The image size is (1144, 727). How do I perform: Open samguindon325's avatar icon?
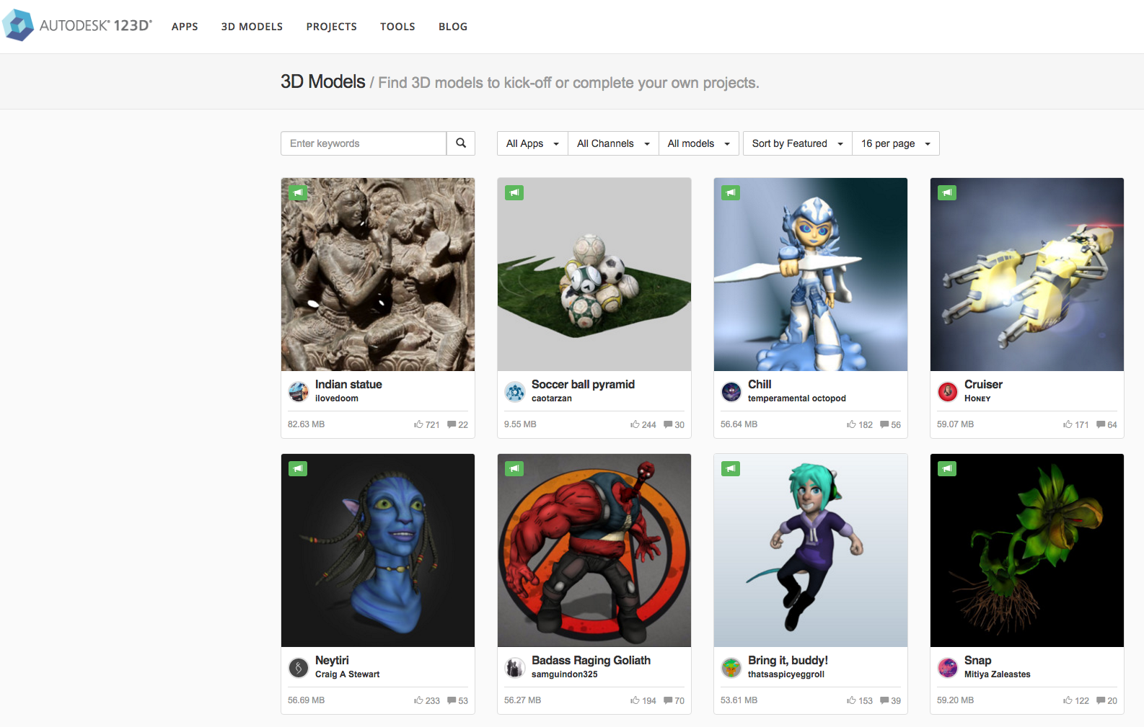pyautogui.click(x=515, y=668)
